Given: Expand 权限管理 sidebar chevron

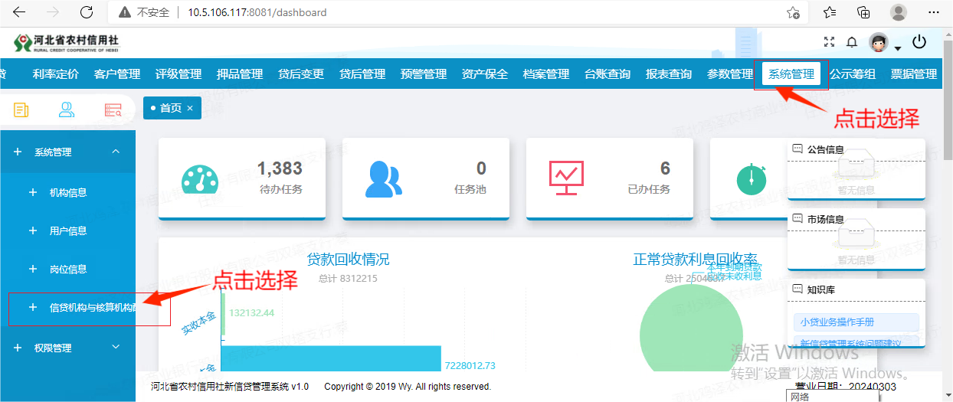Looking at the screenshot, I should point(116,347).
